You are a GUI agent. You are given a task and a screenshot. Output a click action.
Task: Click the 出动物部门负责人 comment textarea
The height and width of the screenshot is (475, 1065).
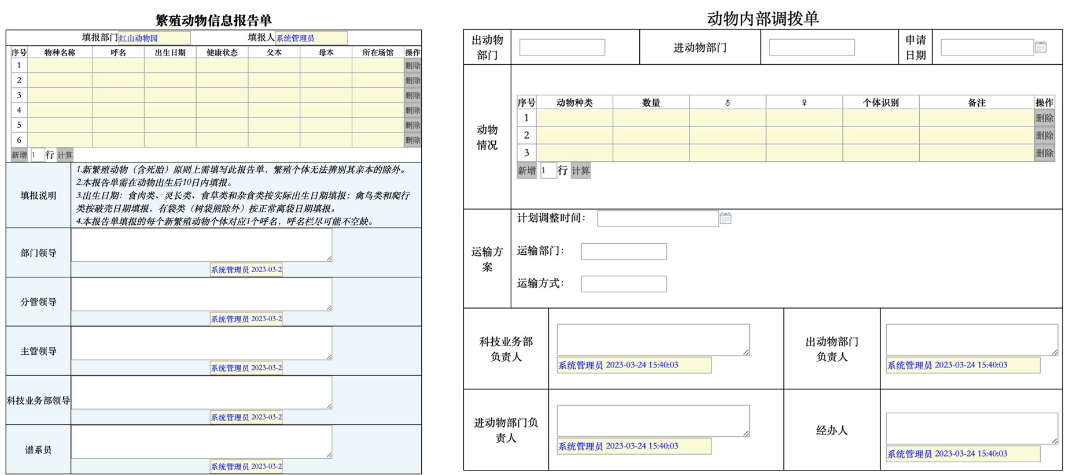click(x=972, y=340)
